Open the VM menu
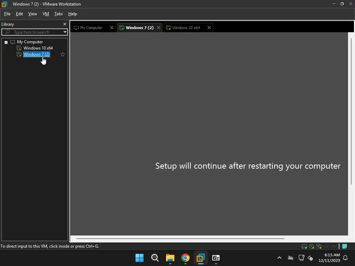 point(46,14)
